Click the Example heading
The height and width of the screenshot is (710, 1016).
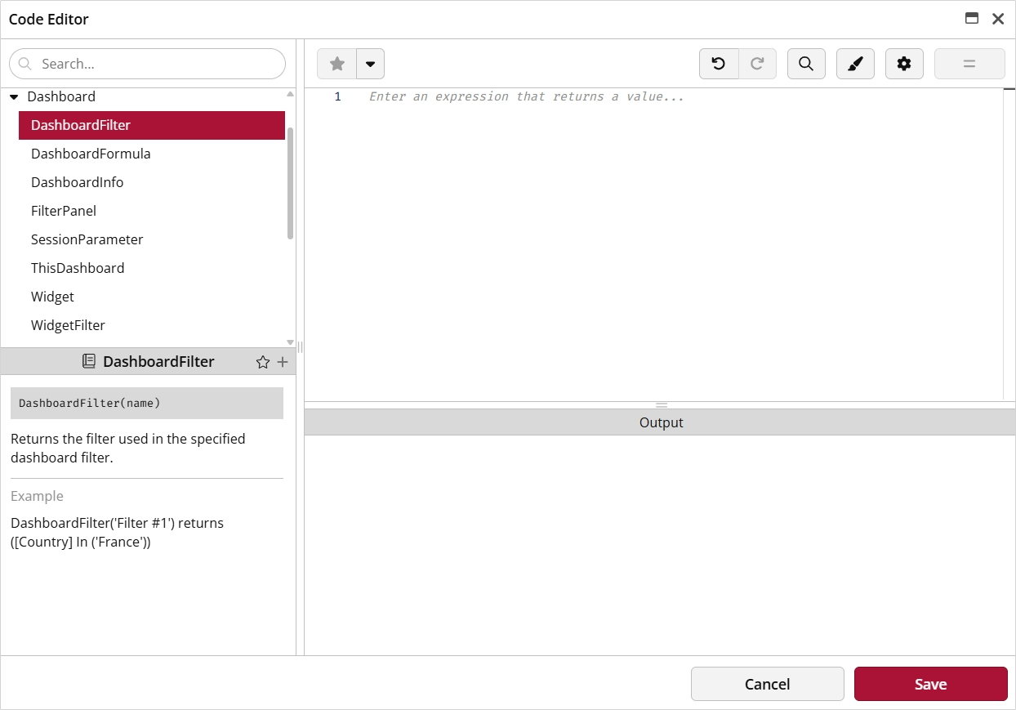point(37,496)
